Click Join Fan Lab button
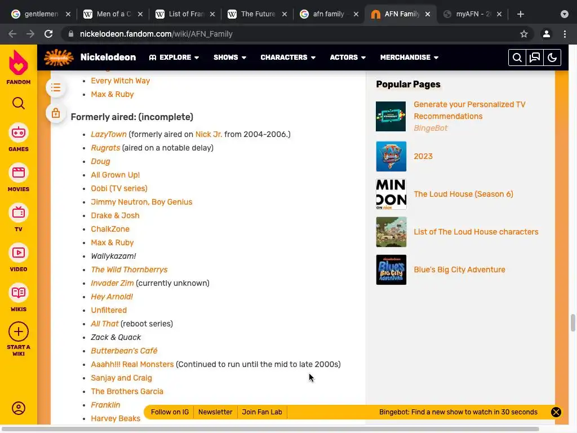The image size is (577, 433). click(x=262, y=412)
